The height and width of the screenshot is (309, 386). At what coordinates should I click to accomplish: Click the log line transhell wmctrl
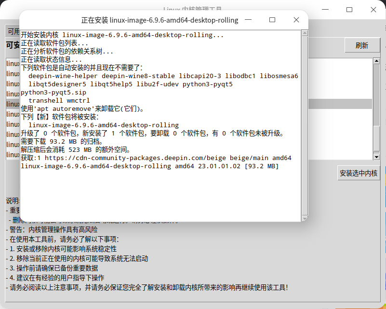coord(59,100)
